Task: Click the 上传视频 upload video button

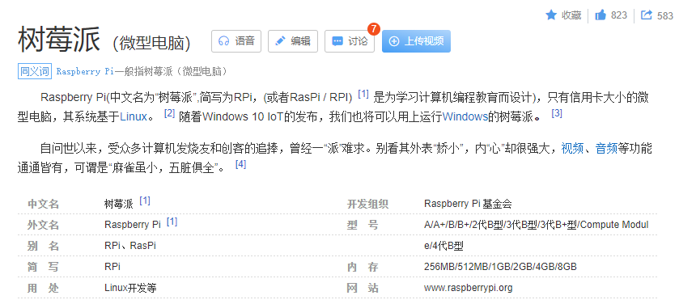Action: click(x=416, y=41)
